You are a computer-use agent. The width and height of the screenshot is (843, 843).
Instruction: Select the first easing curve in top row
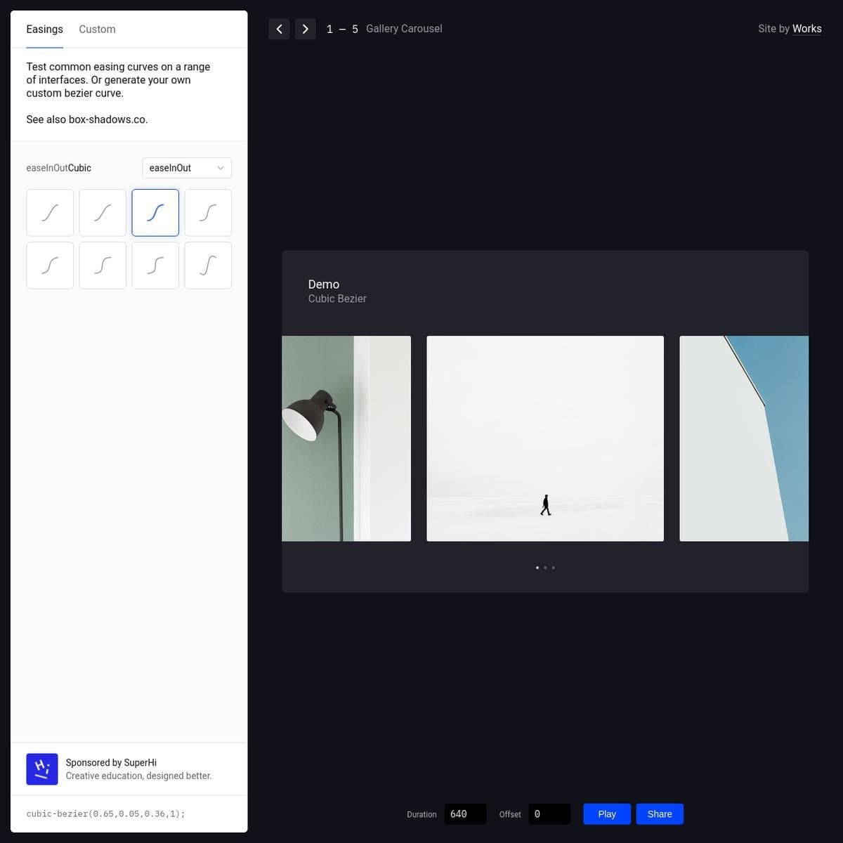(50, 213)
